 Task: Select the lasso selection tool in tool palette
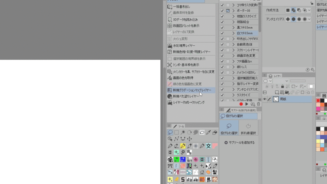pos(170,132)
